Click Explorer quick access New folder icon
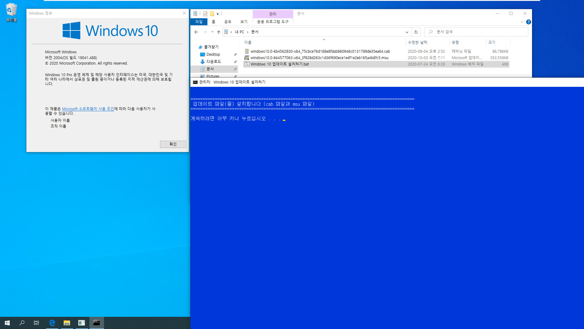Viewport: 584px width, 329px height. coord(212,14)
